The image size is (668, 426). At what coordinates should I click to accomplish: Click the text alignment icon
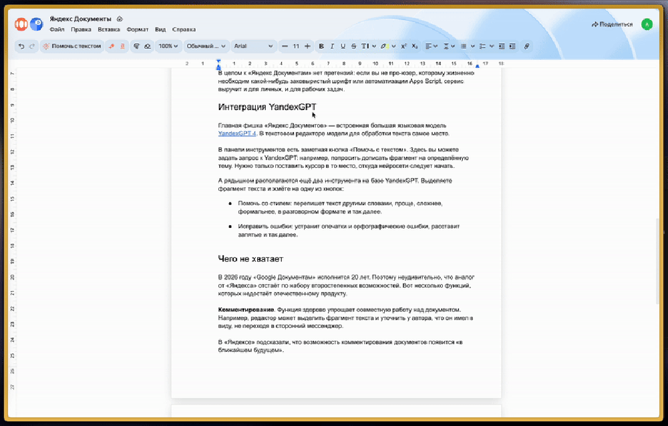pyautogui.click(x=428, y=47)
